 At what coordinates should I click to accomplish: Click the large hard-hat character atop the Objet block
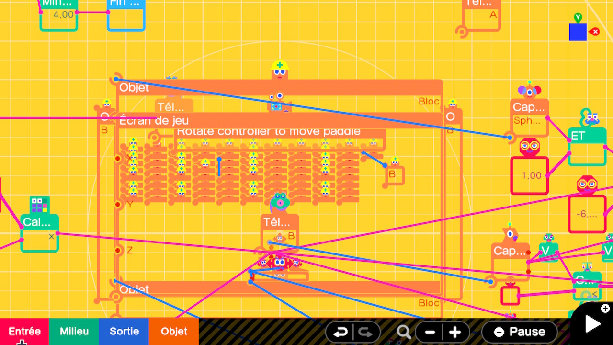(x=280, y=69)
